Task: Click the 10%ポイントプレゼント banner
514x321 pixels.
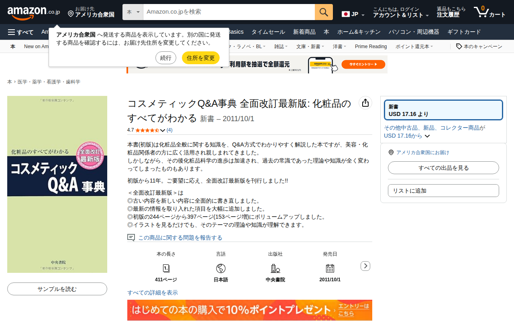Action: coord(250,310)
